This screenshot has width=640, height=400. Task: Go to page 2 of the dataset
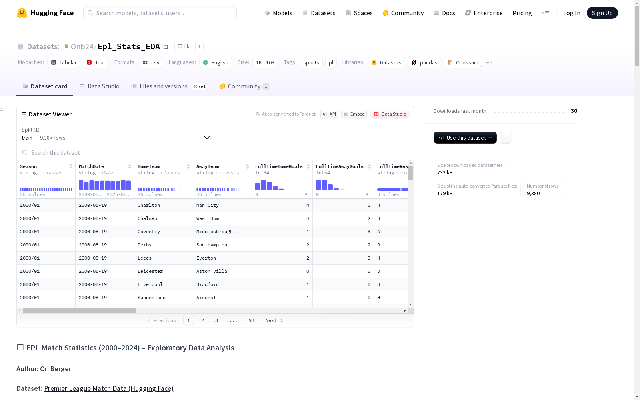click(203, 320)
